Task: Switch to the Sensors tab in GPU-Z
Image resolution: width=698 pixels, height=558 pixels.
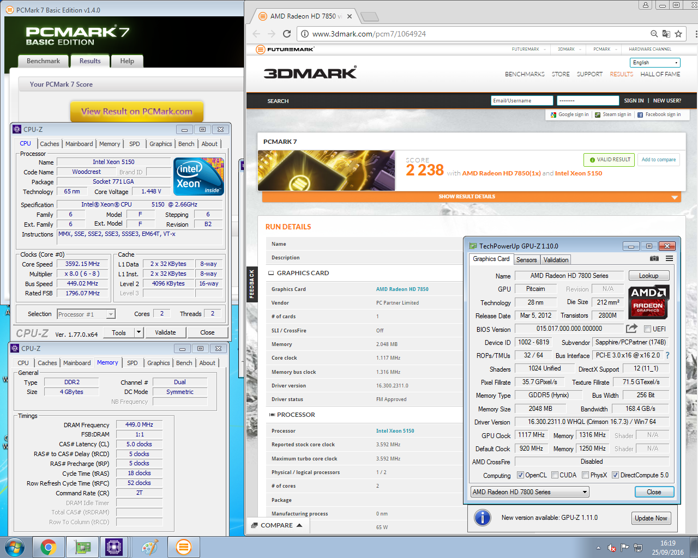Action: click(x=527, y=260)
